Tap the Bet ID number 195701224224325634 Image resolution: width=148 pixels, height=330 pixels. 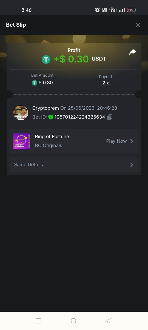80,117
